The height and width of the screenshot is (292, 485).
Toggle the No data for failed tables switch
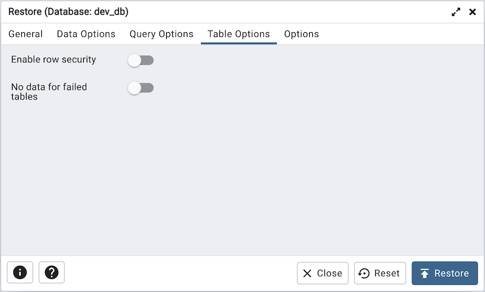click(x=141, y=88)
